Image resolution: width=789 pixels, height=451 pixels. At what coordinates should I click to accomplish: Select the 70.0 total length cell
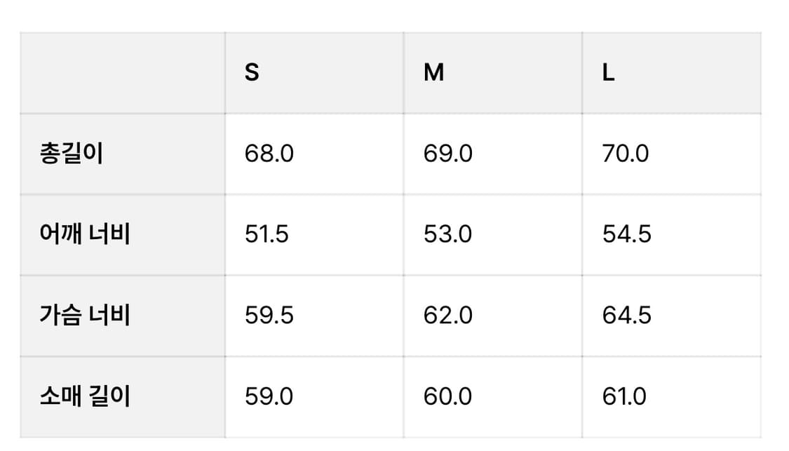(x=672, y=154)
